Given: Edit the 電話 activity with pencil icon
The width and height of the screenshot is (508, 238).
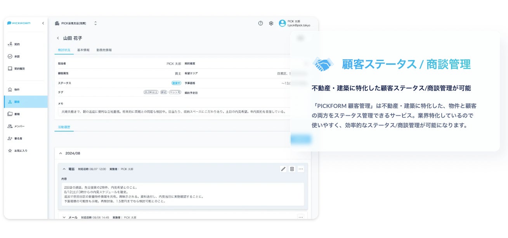Looking at the screenshot, I should click(x=283, y=169).
